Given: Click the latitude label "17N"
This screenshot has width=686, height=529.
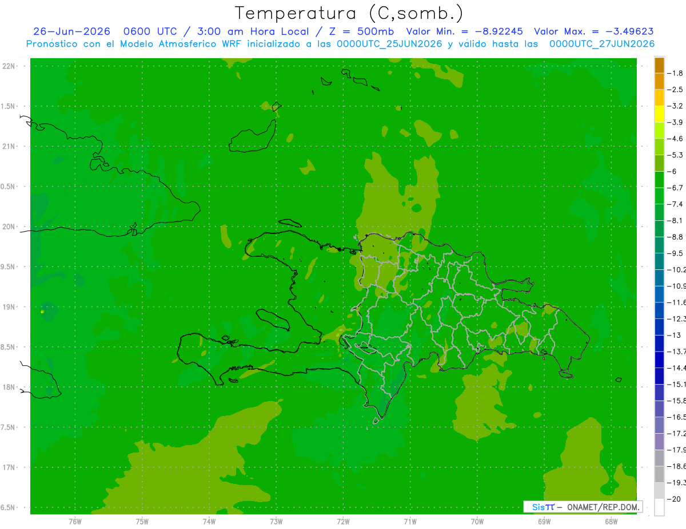Looking at the screenshot, I should (9, 467).
